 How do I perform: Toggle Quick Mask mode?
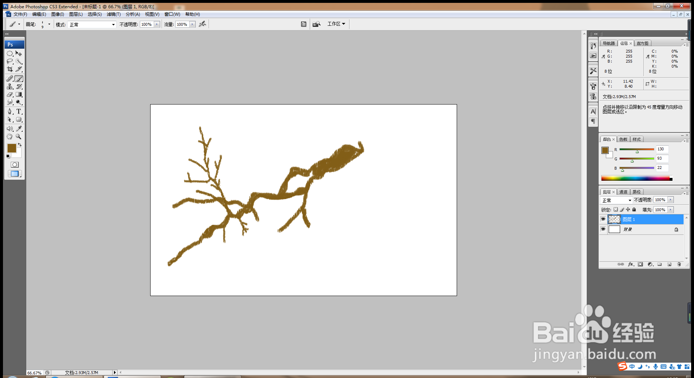(15, 165)
